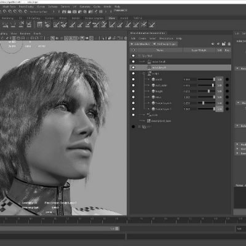Click the Add Modifier button
The width and height of the screenshot is (246, 246).
coord(140,44)
